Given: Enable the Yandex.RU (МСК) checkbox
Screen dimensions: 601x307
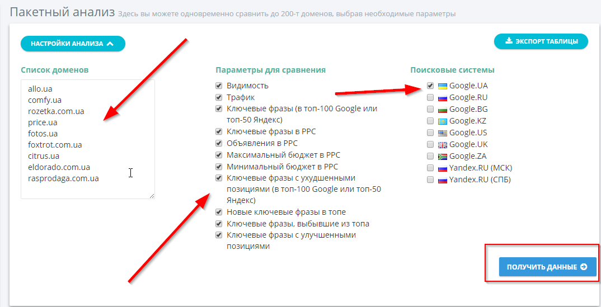Looking at the screenshot, I should click(430, 168).
